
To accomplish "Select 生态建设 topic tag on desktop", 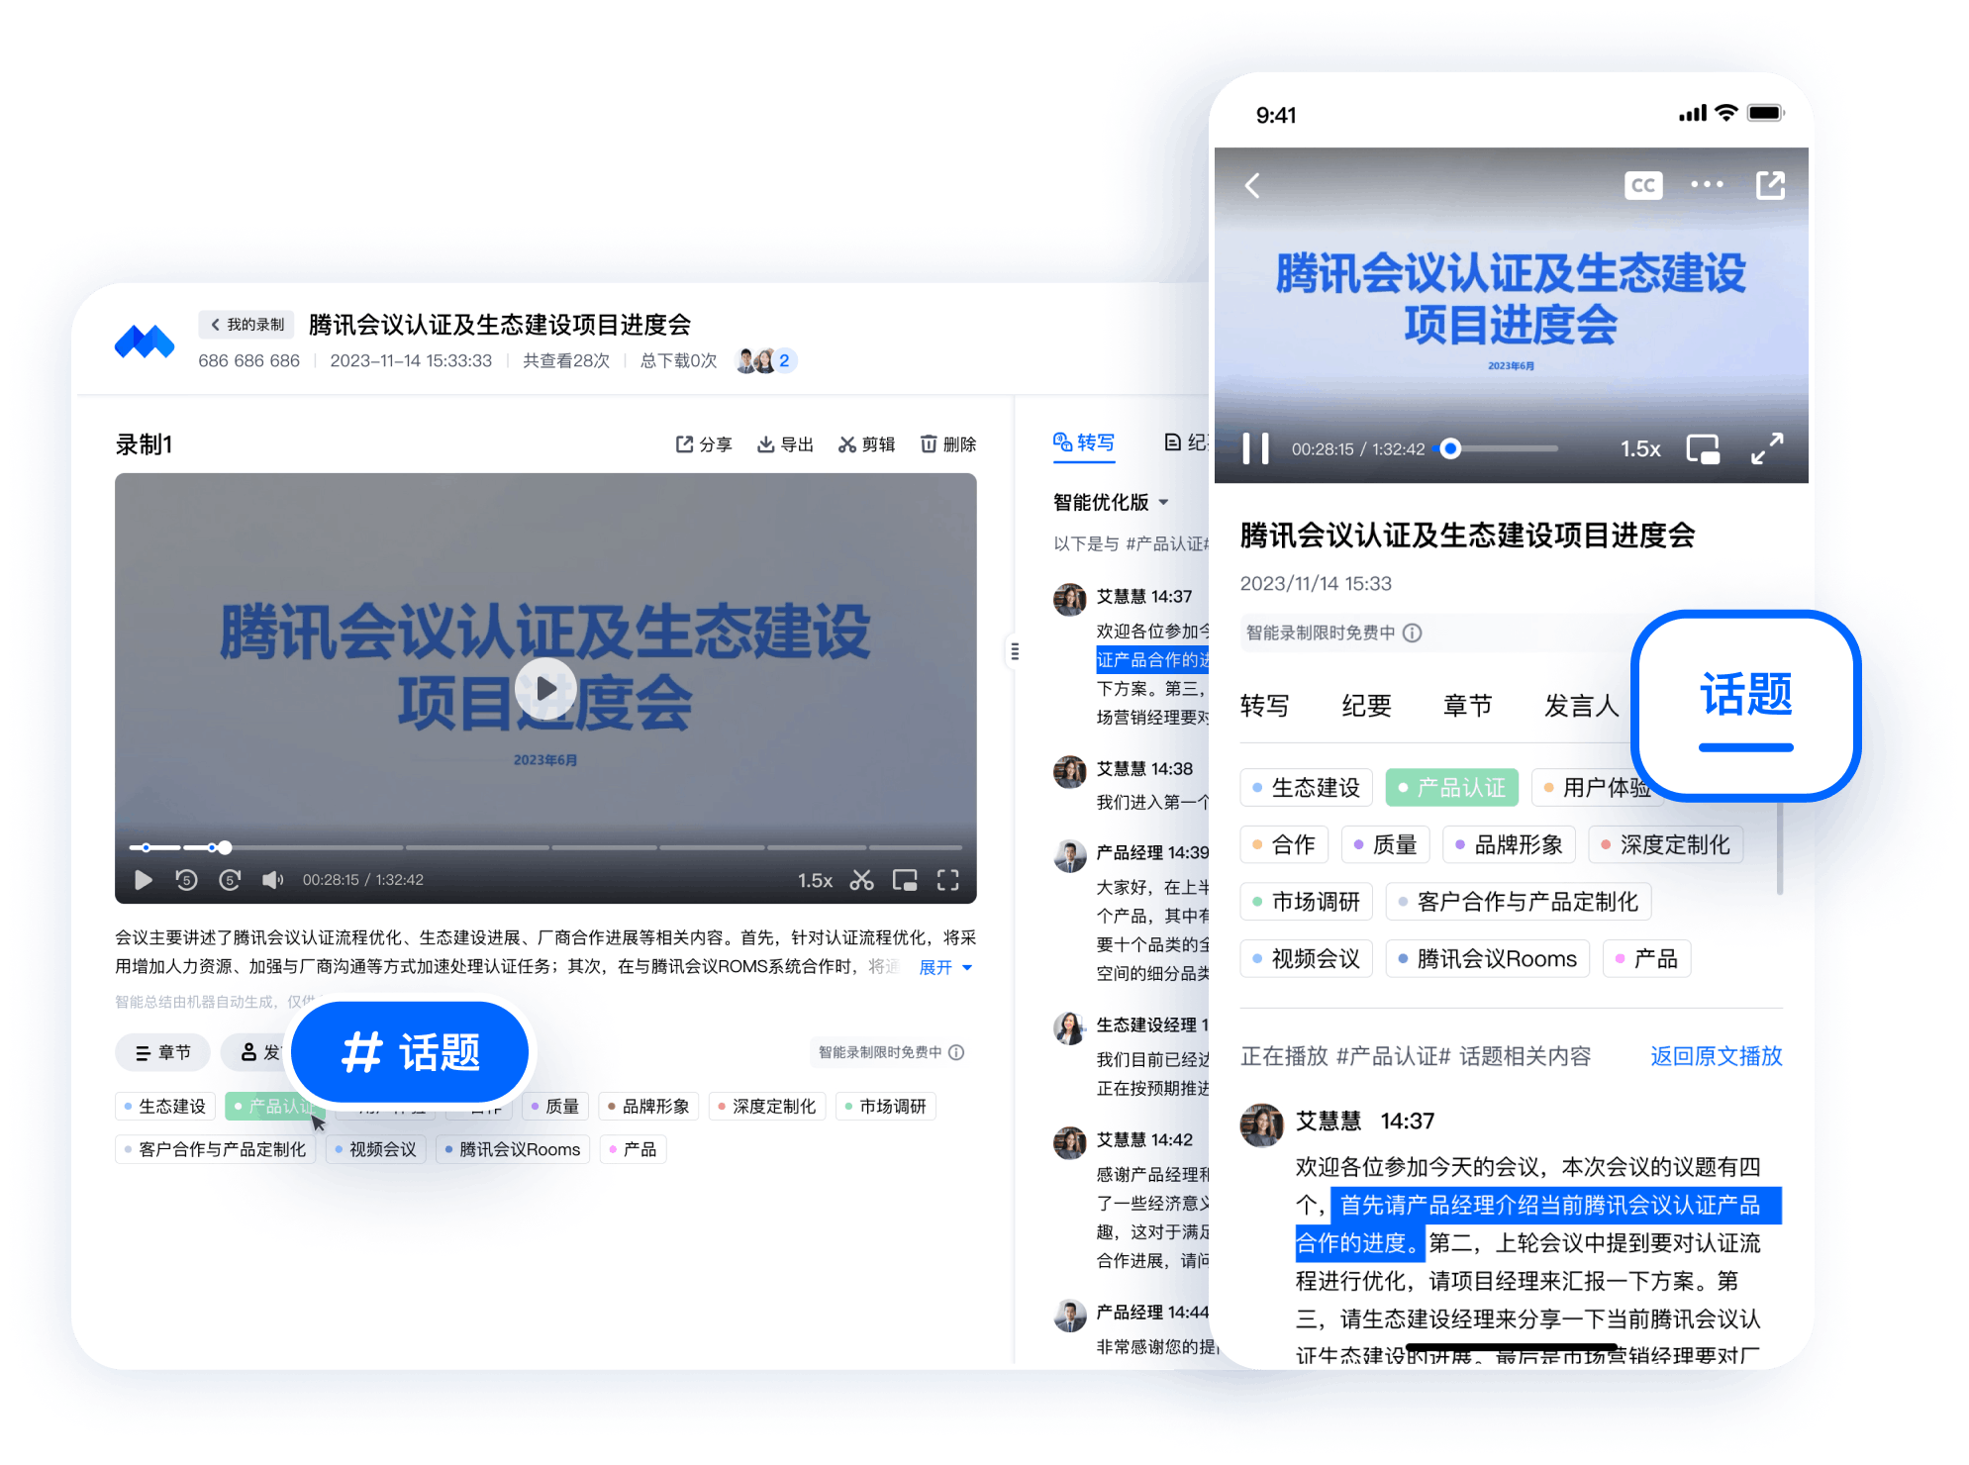I will click(x=165, y=1106).
